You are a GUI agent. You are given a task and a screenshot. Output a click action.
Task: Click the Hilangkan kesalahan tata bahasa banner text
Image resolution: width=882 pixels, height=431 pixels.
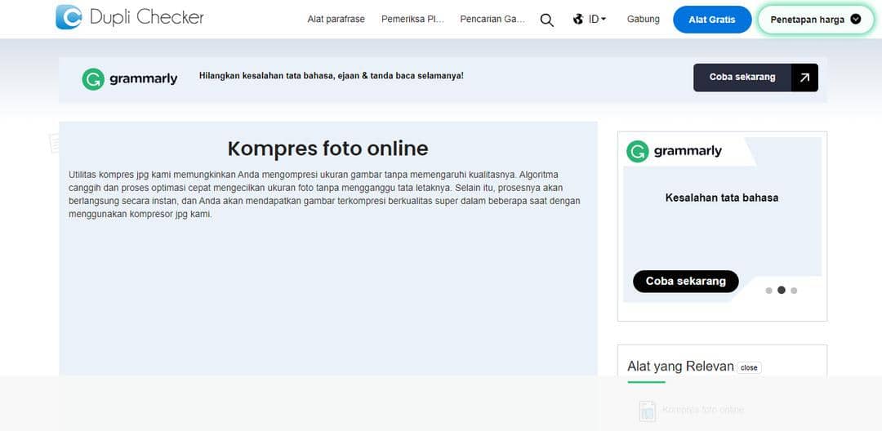(x=332, y=75)
